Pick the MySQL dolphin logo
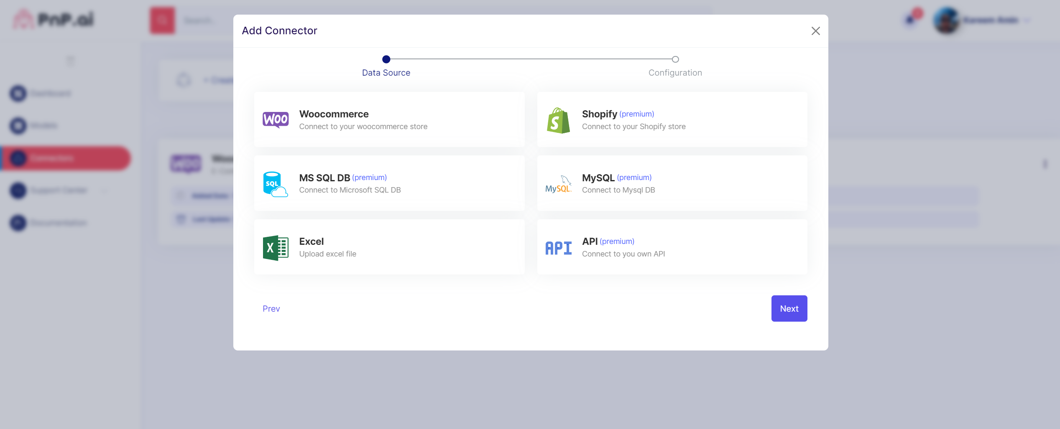1060x429 pixels. point(558,184)
